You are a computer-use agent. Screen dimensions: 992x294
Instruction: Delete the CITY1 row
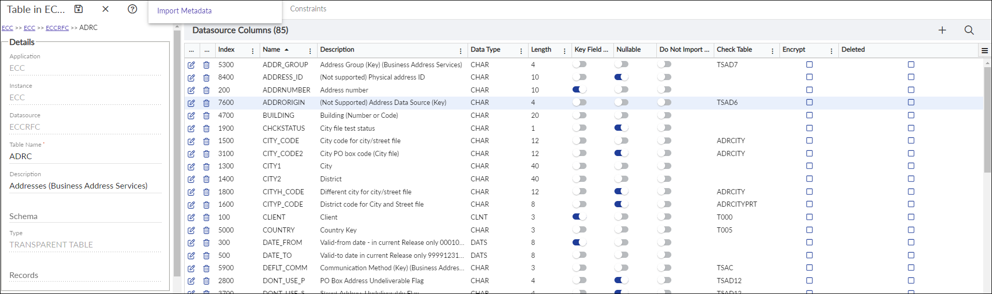pos(206,166)
